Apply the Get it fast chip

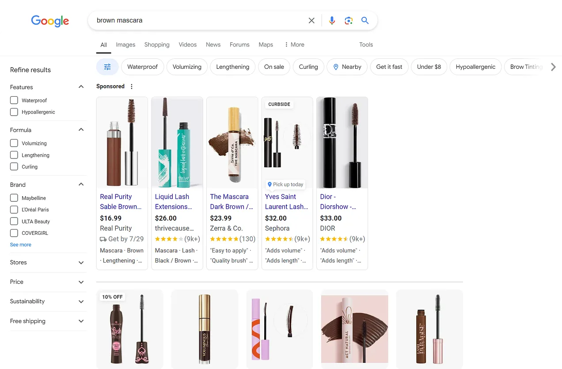tap(389, 67)
